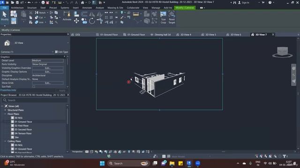Screen dimensions: 300x168
Task: Open the Architecture ribbon tab
Action: point(17,8)
